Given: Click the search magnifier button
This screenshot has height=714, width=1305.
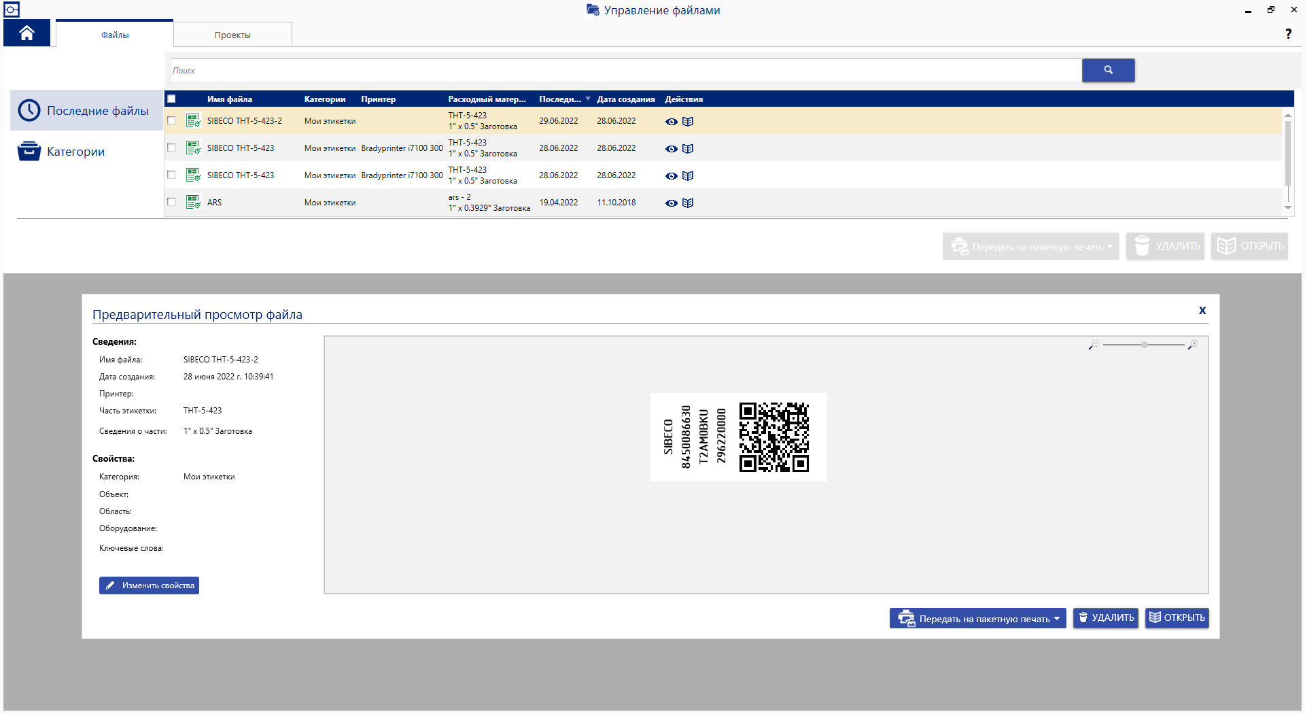Looking at the screenshot, I should point(1108,70).
